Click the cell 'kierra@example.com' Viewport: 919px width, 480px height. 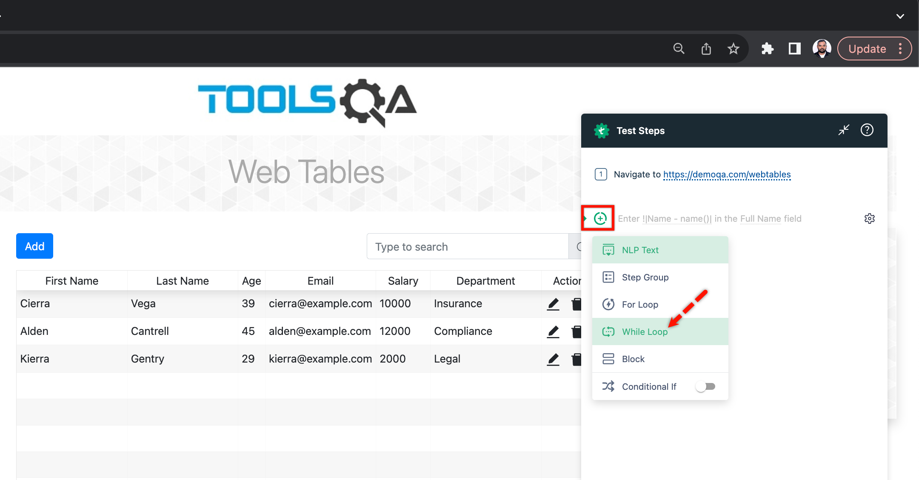[320, 359]
